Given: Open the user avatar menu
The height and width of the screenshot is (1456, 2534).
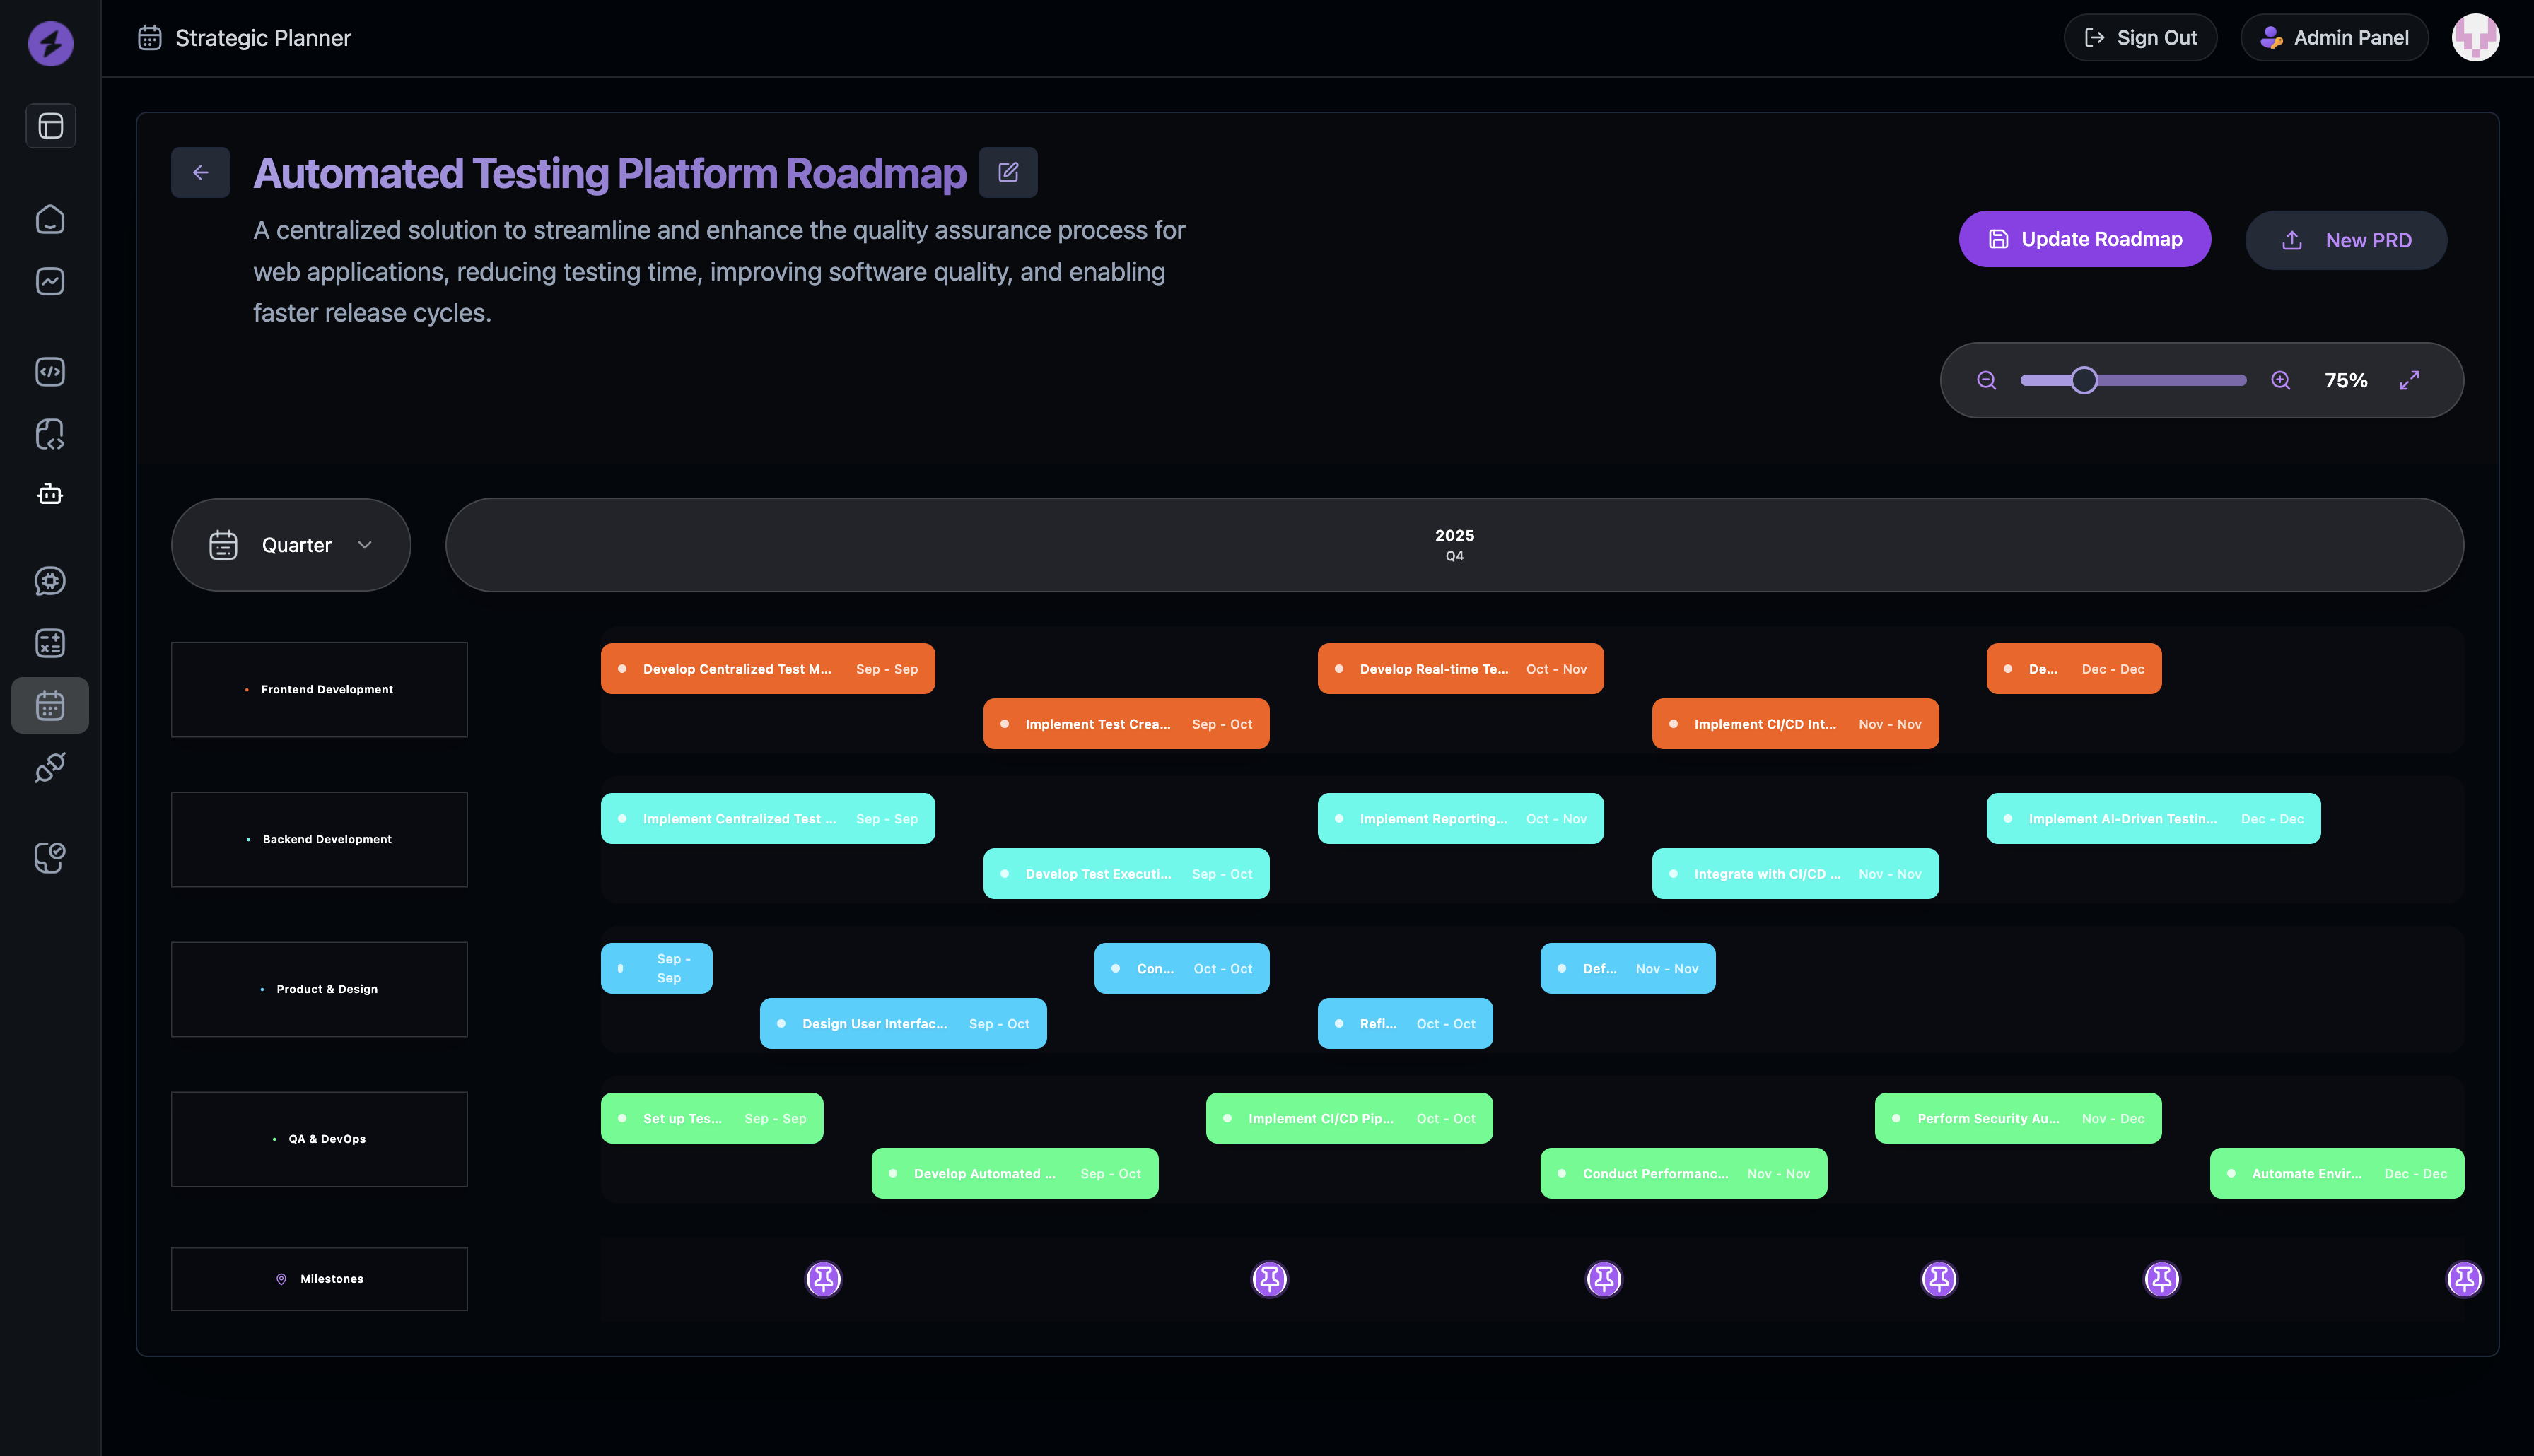Looking at the screenshot, I should point(2475,38).
